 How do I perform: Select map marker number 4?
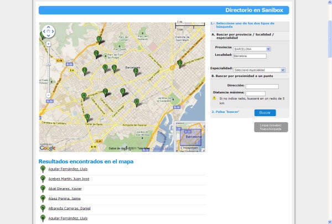click(84, 96)
